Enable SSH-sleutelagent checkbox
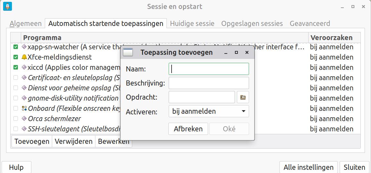Viewport: 371px width, 173px height. (x=16, y=129)
